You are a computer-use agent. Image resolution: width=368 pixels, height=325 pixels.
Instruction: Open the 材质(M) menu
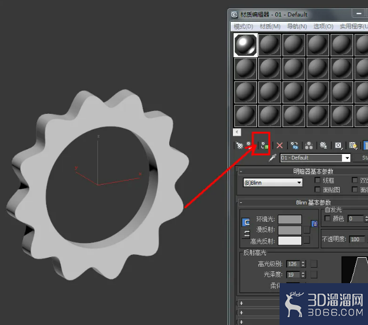click(x=270, y=27)
